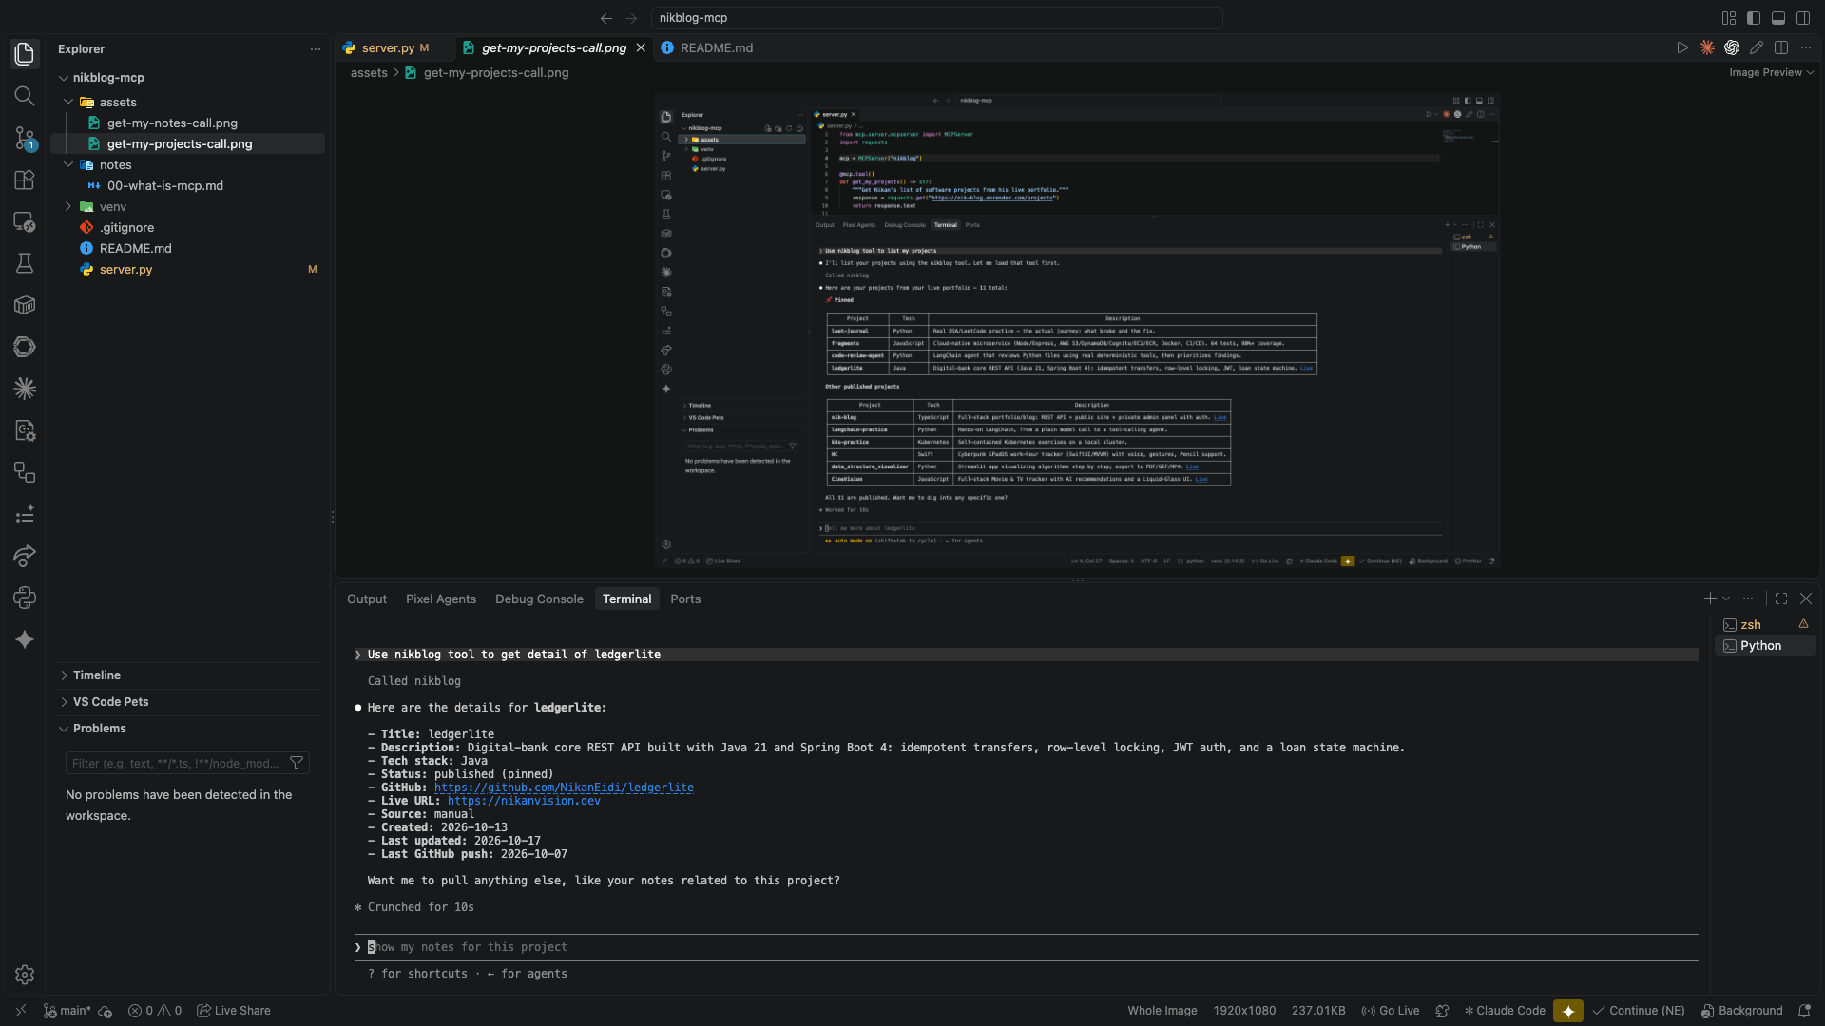Open the nikanvision.dev live URL link
The image size is (1825, 1026).
point(524,801)
